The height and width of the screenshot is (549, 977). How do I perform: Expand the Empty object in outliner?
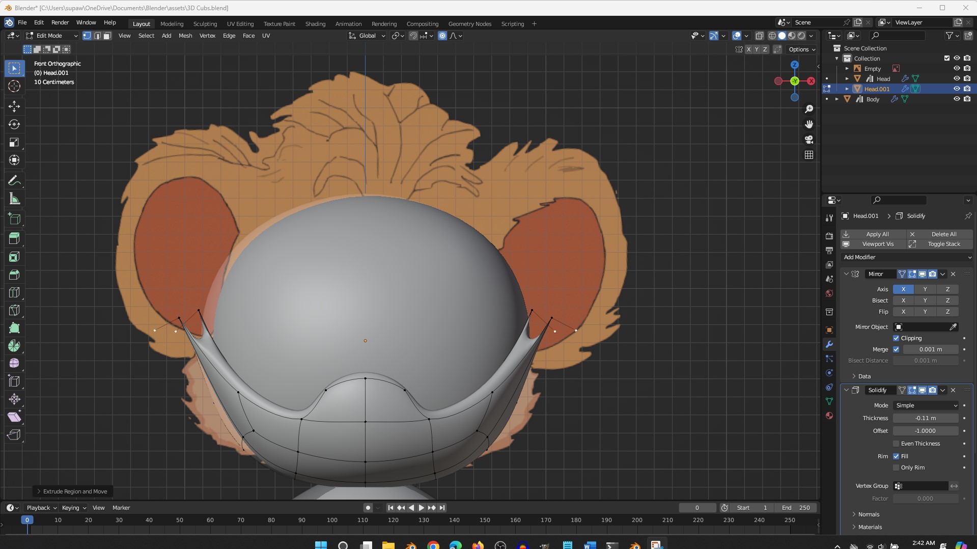847,69
